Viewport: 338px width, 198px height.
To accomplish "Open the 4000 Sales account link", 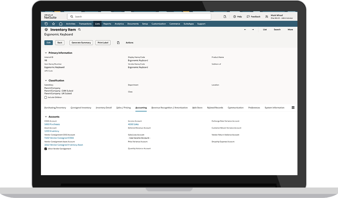I will point(133,124).
